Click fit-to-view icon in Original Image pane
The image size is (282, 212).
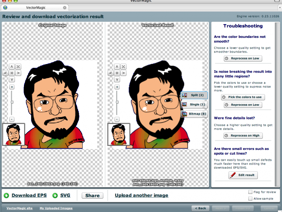pos(18,67)
